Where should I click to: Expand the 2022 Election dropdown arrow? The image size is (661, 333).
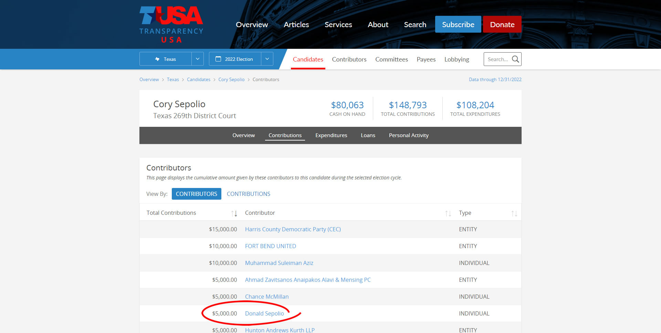point(267,59)
